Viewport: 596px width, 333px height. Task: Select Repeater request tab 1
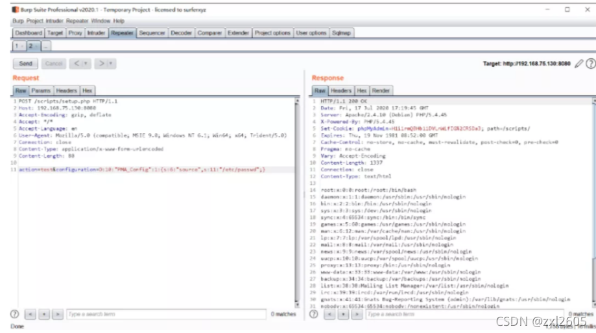19,46
